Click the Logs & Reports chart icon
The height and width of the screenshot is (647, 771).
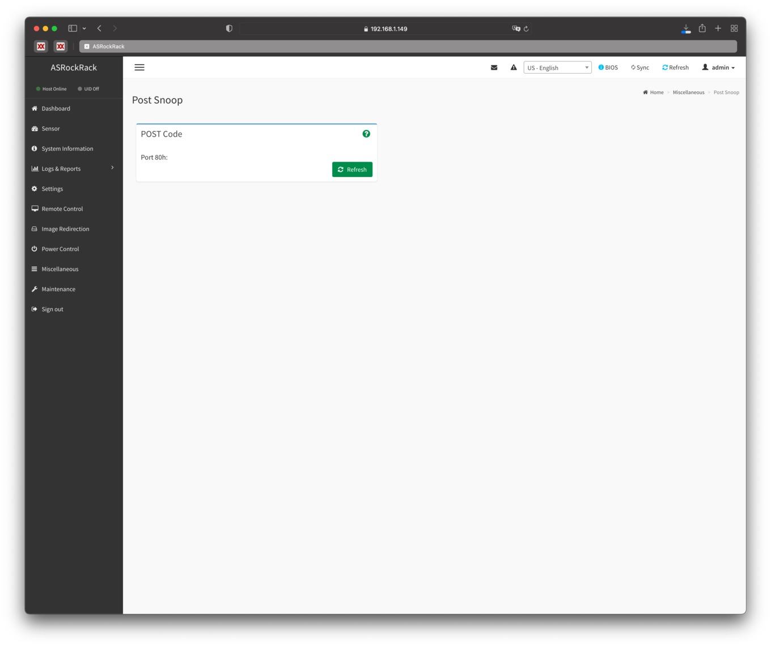(x=35, y=168)
